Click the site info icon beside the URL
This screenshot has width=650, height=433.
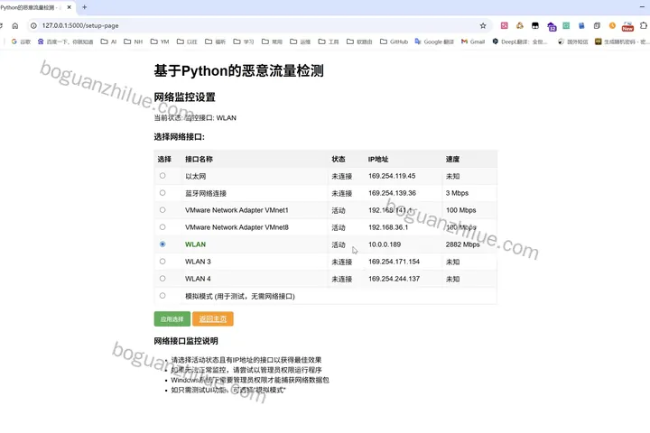coord(33,25)
